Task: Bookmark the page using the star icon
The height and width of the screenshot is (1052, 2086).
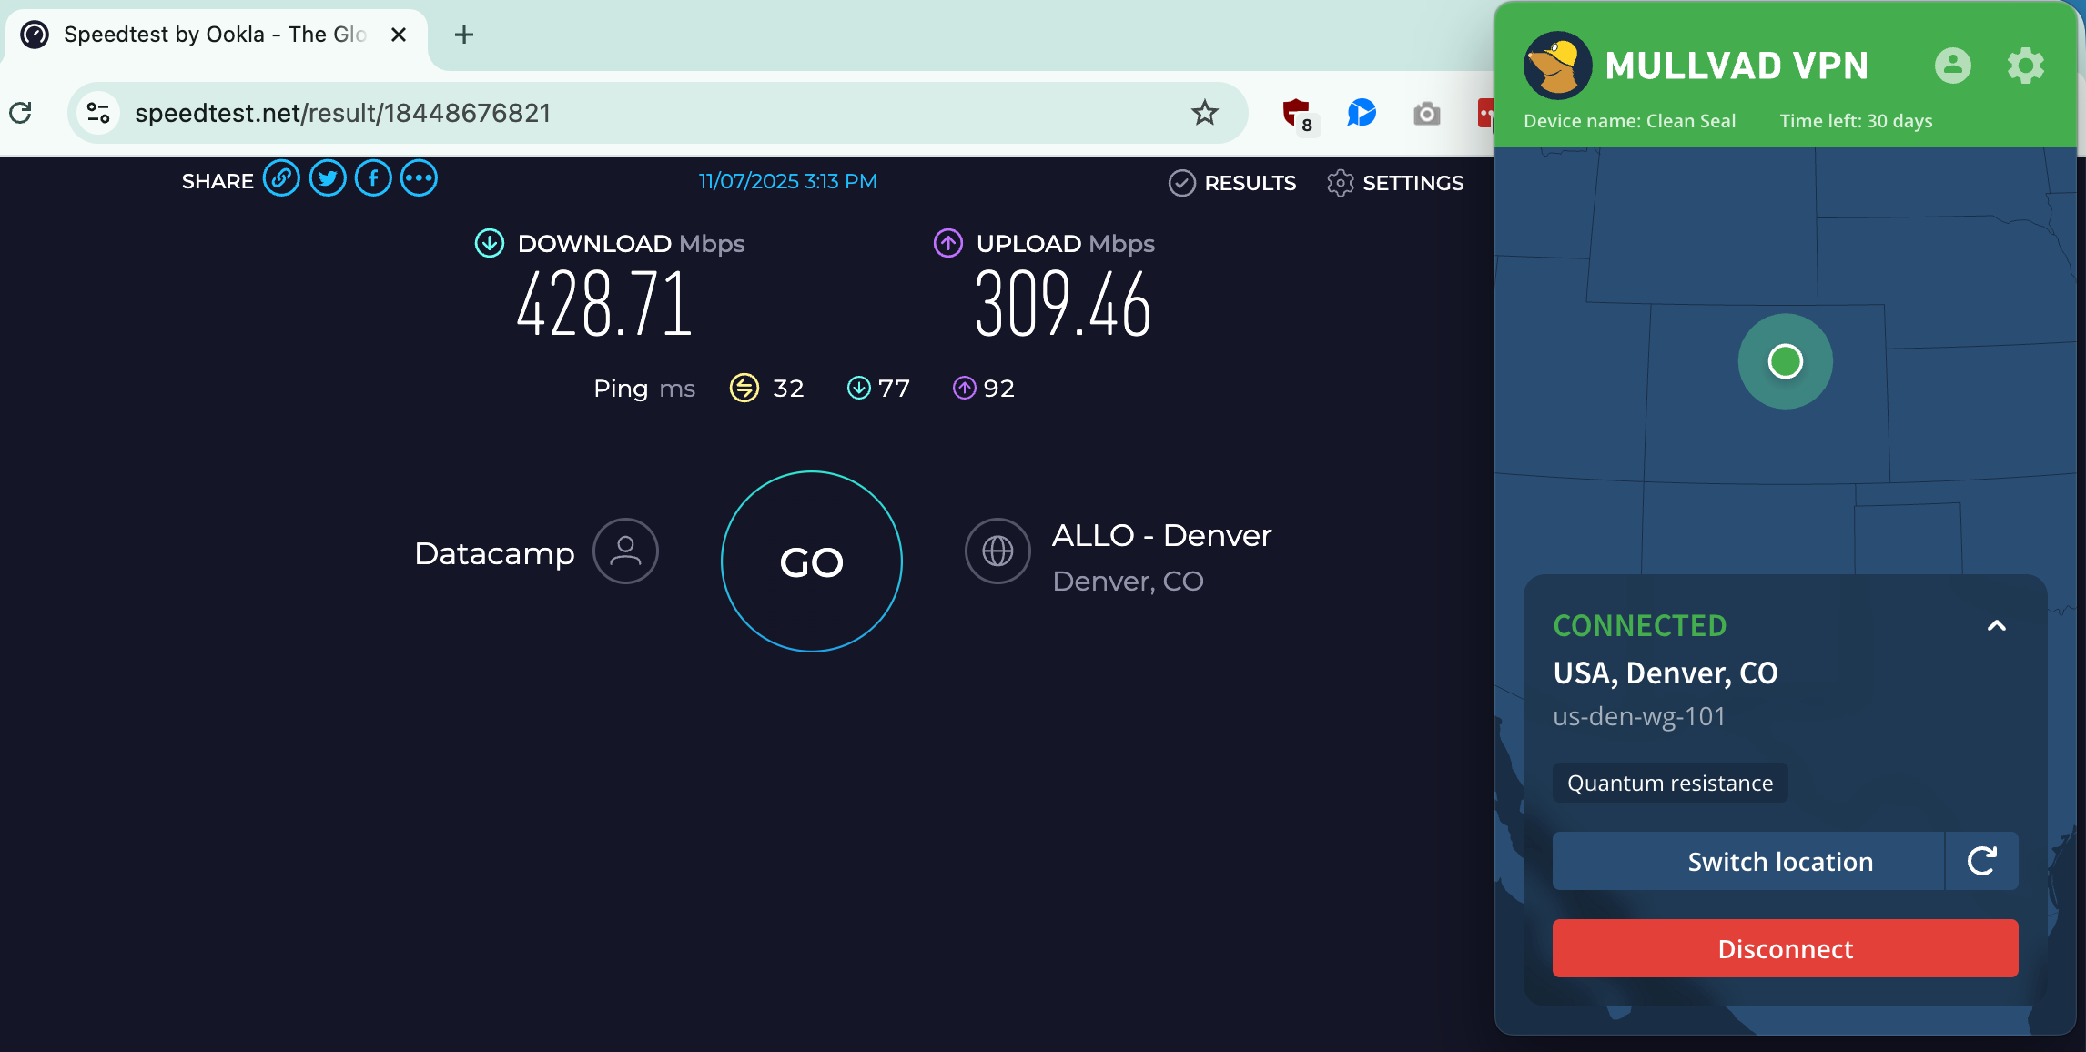Action: [1203, 112]
